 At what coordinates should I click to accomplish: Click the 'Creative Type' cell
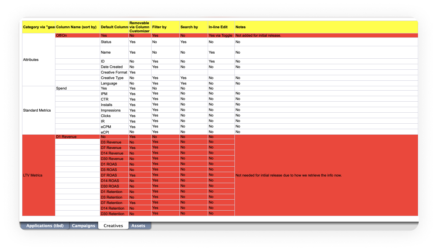coord(114,78)
